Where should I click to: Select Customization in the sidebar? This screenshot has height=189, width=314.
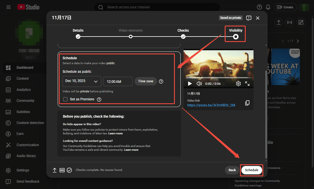tap(28, 145)
